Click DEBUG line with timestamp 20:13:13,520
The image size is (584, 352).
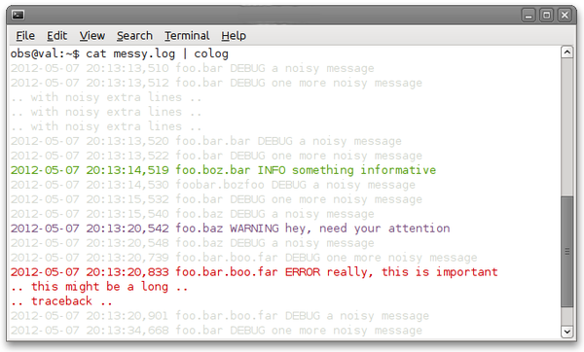(206, 141)
